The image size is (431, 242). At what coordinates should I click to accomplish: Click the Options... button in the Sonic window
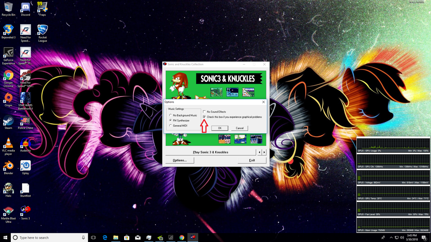(x=180, y=160)
